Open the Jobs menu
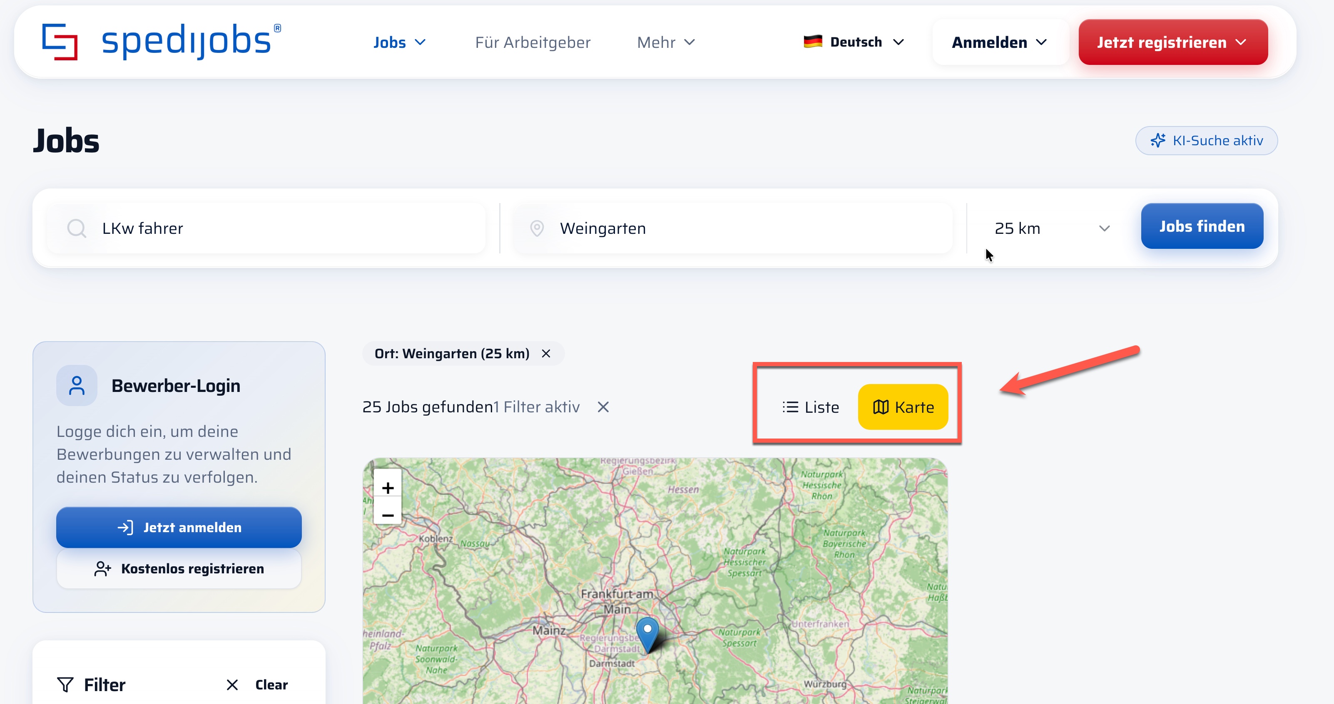1334x704 pixels. (399, 42)
